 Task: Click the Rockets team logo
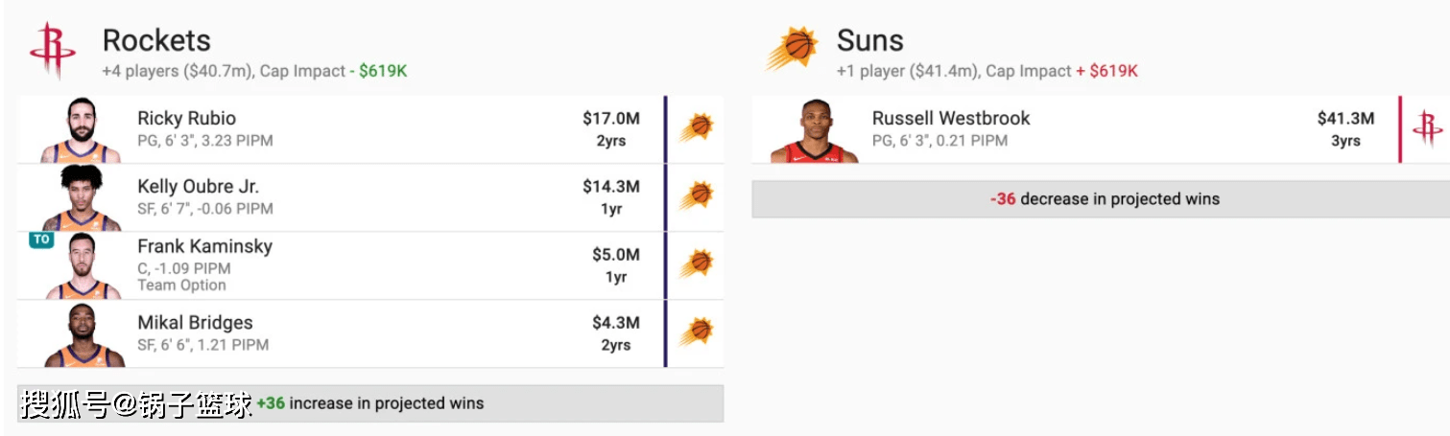(52, 50)
